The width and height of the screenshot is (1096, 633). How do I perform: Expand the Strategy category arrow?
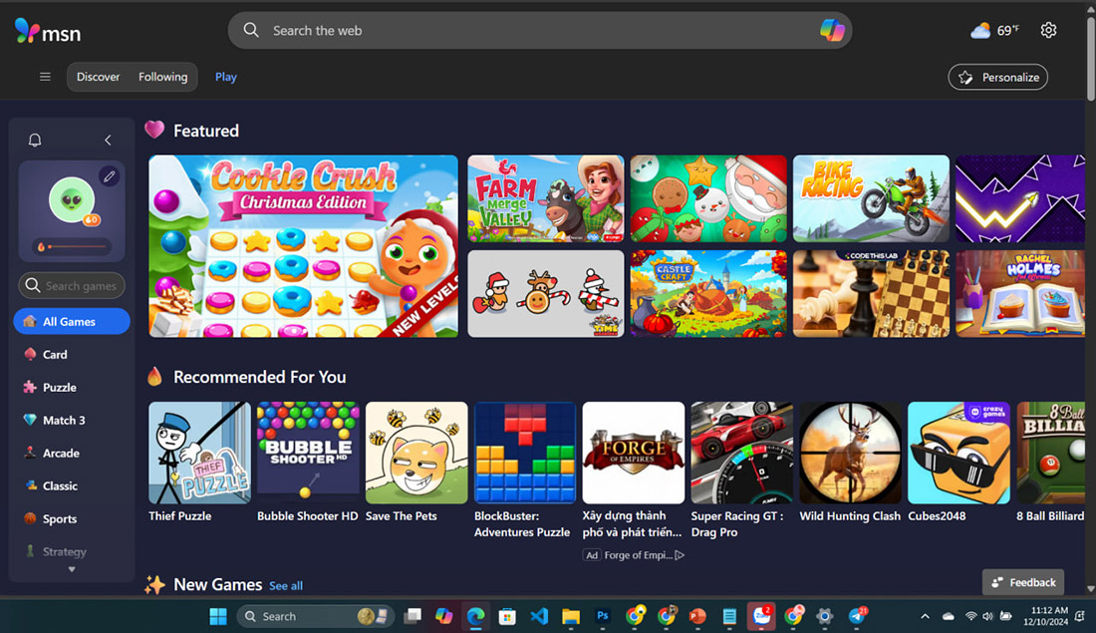pyautogui.click(x=70, y=568)
